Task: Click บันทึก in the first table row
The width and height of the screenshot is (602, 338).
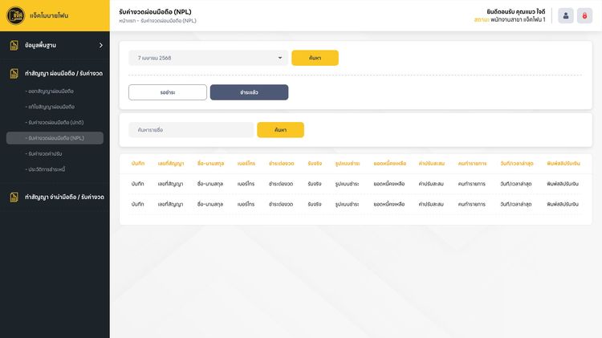Action: pyautogui.click(x=138, y=184)
